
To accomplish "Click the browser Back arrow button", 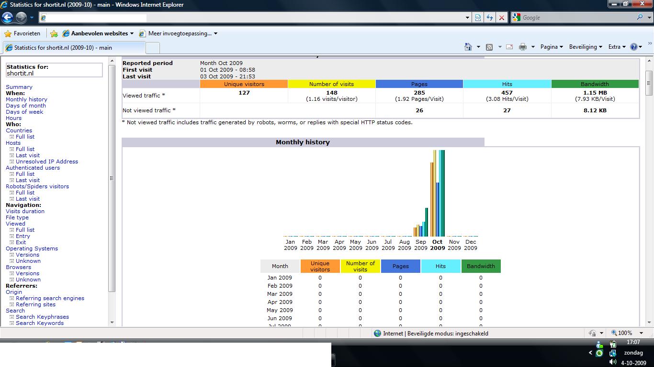I will pyautogui.click(x=7, y=18).
